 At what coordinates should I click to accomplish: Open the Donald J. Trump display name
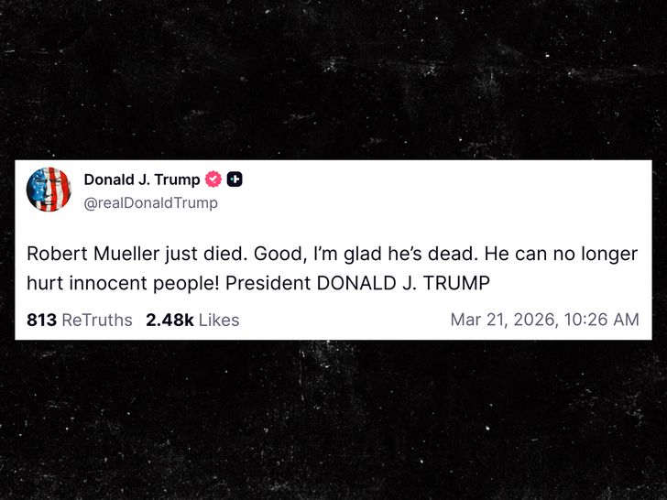142,179
